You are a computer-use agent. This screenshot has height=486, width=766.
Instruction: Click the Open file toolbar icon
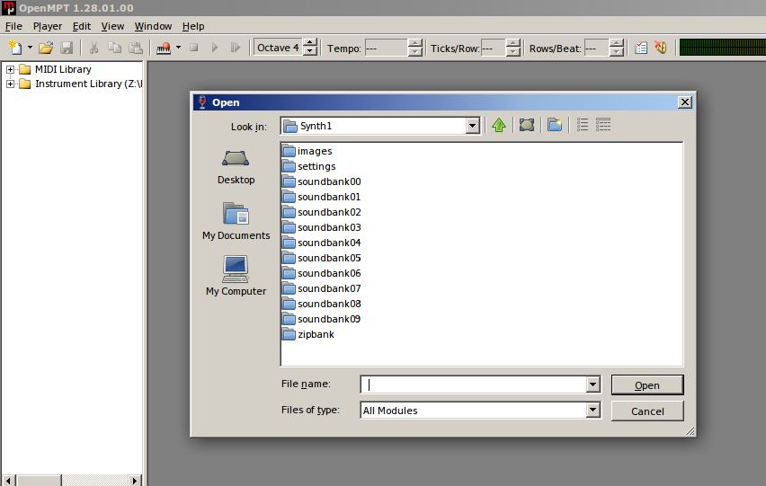(x=45, y=48)
